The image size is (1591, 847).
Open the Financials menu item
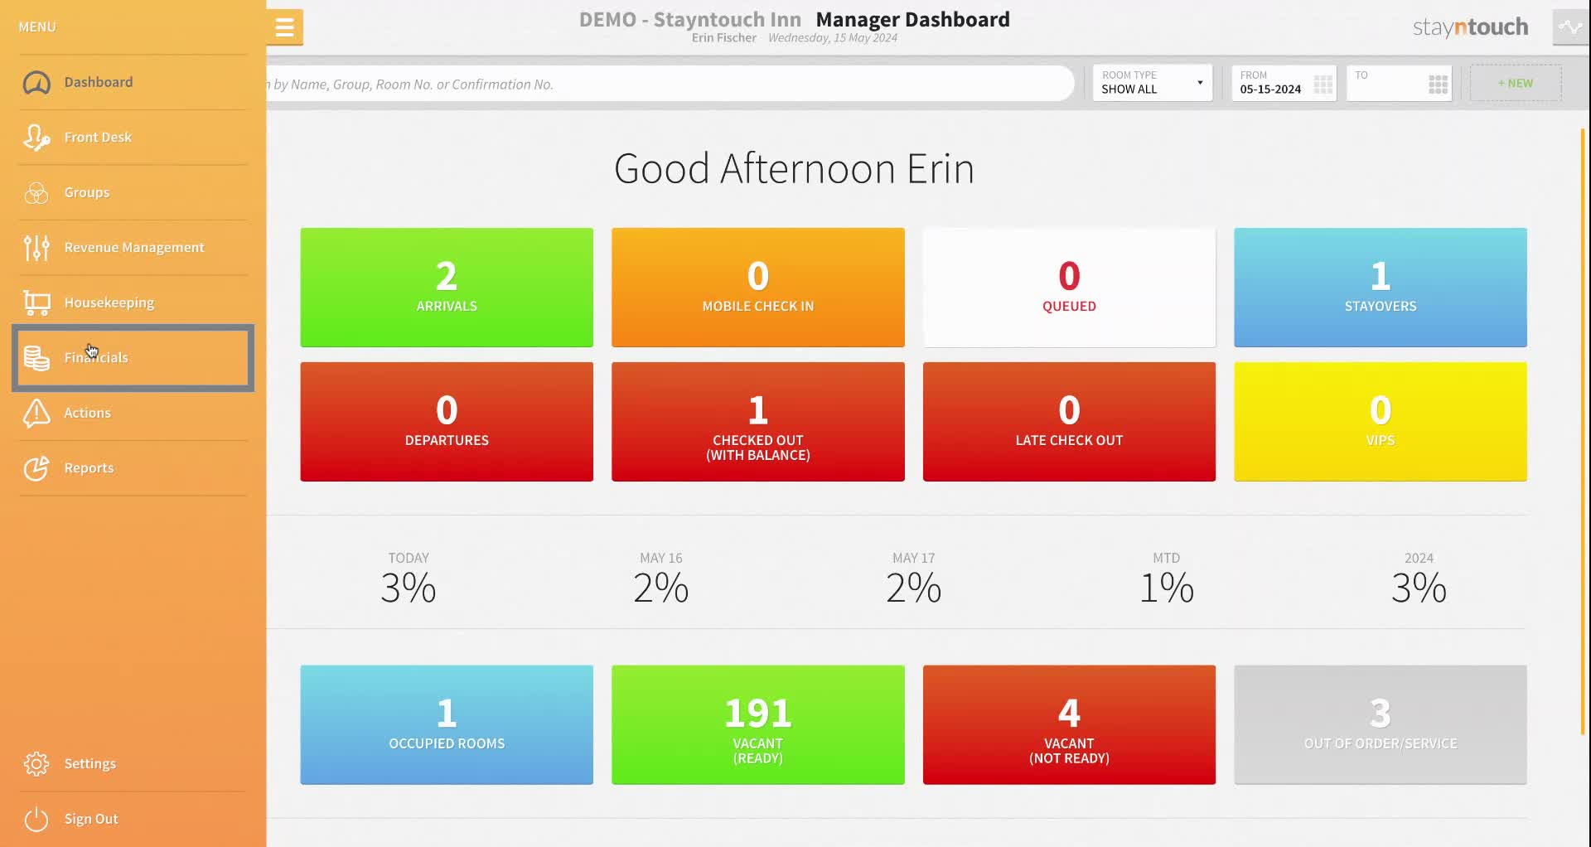coord(133,357)
